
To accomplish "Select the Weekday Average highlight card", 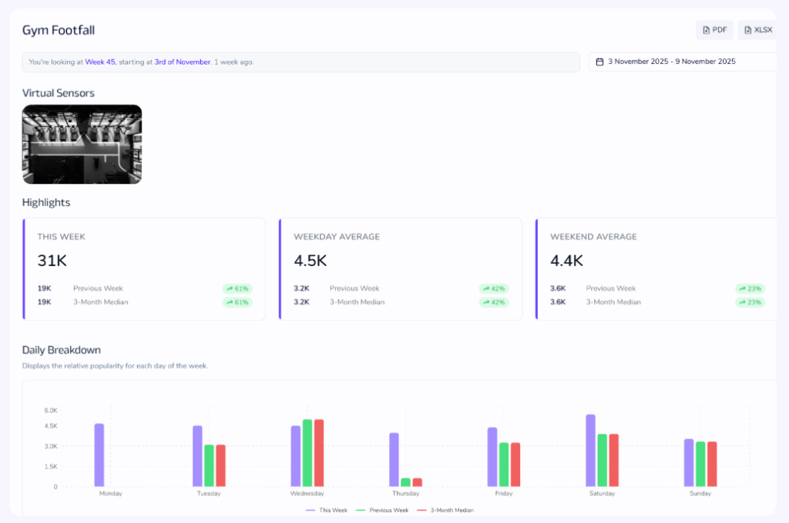I will tap(401, 268).
